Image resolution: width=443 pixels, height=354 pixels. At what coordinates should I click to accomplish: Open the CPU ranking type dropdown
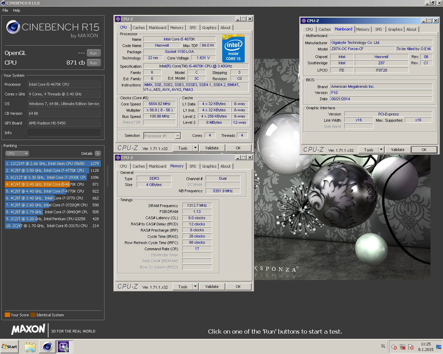[17, 153]
